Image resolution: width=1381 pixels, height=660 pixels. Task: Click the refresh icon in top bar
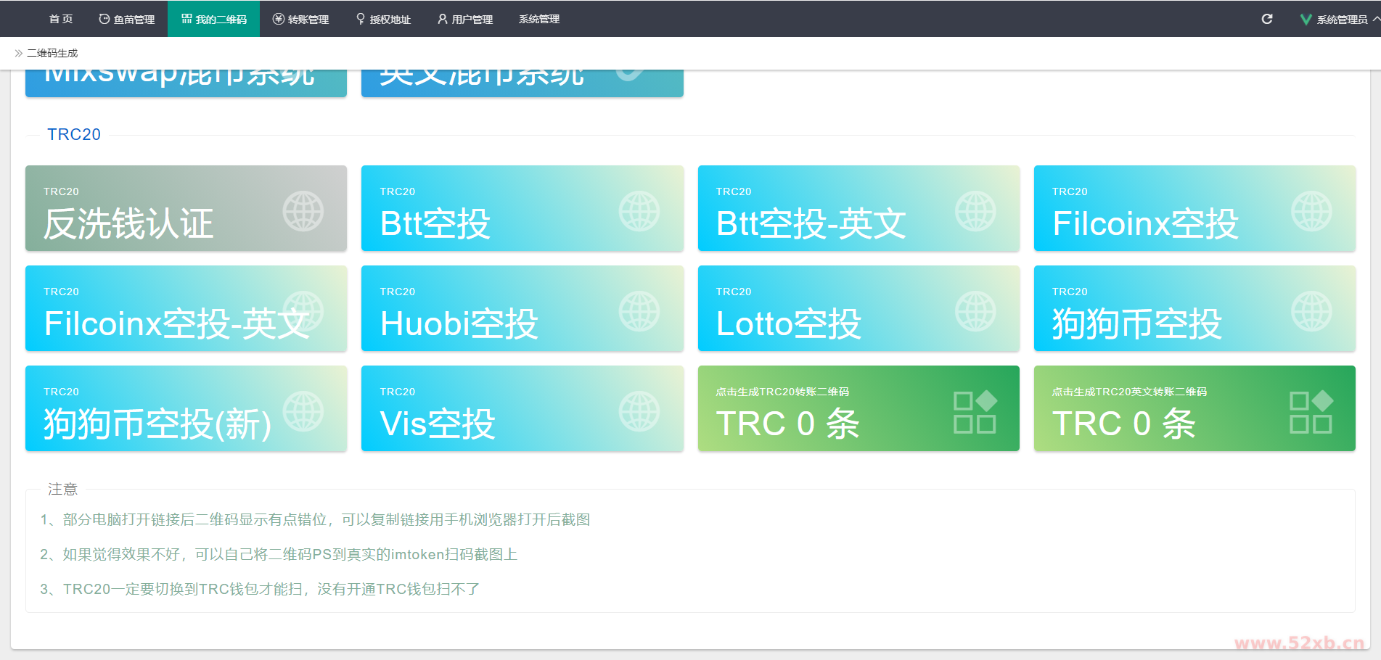point(1267,19)
